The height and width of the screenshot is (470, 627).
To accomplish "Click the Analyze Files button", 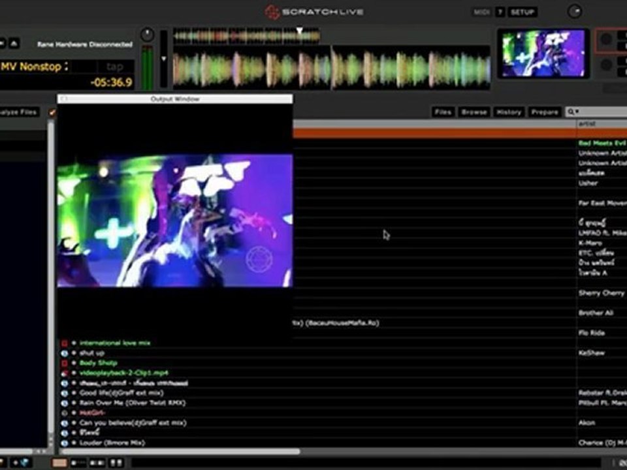I will (19, 112).
